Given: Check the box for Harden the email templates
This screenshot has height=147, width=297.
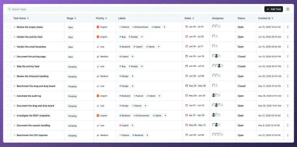Looking at the screenshot, I should tap(8, 46).
